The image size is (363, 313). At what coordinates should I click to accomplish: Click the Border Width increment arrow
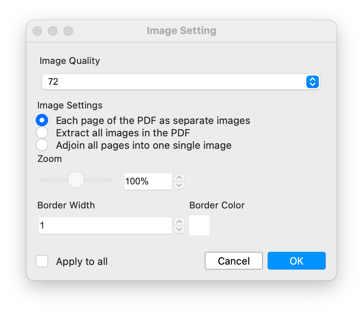[x=179, y=222]
